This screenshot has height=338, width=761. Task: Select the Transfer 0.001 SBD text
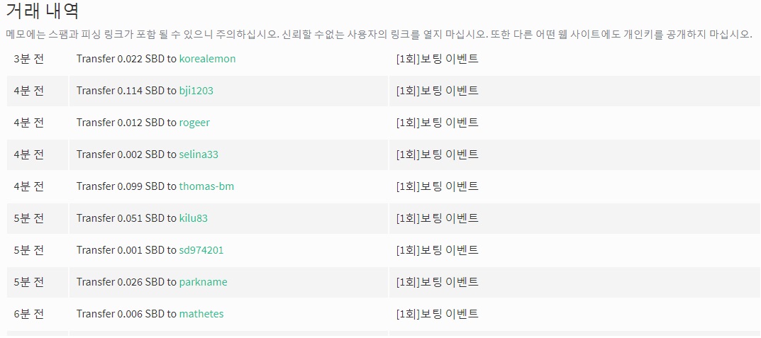[121, 250]
